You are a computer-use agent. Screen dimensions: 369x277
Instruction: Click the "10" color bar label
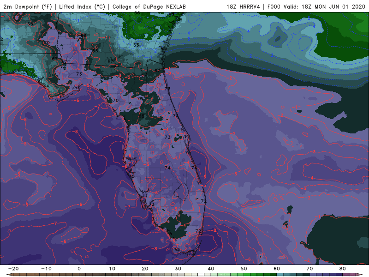click(112, 269)
